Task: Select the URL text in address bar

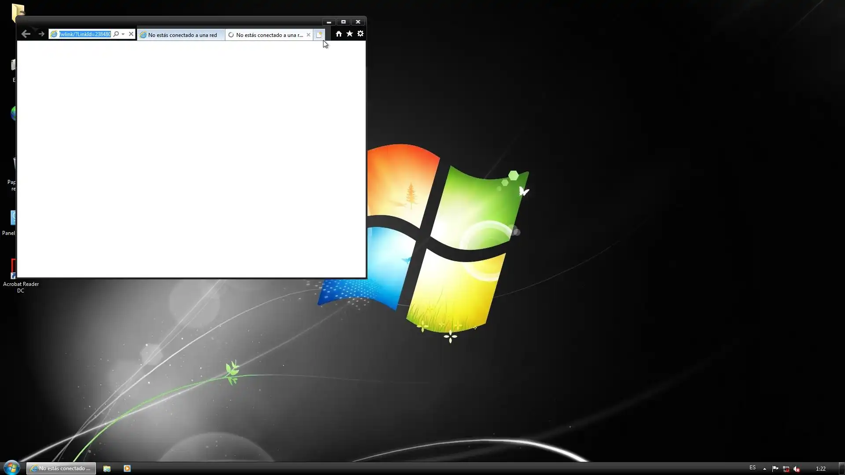Action: (85, 34)
